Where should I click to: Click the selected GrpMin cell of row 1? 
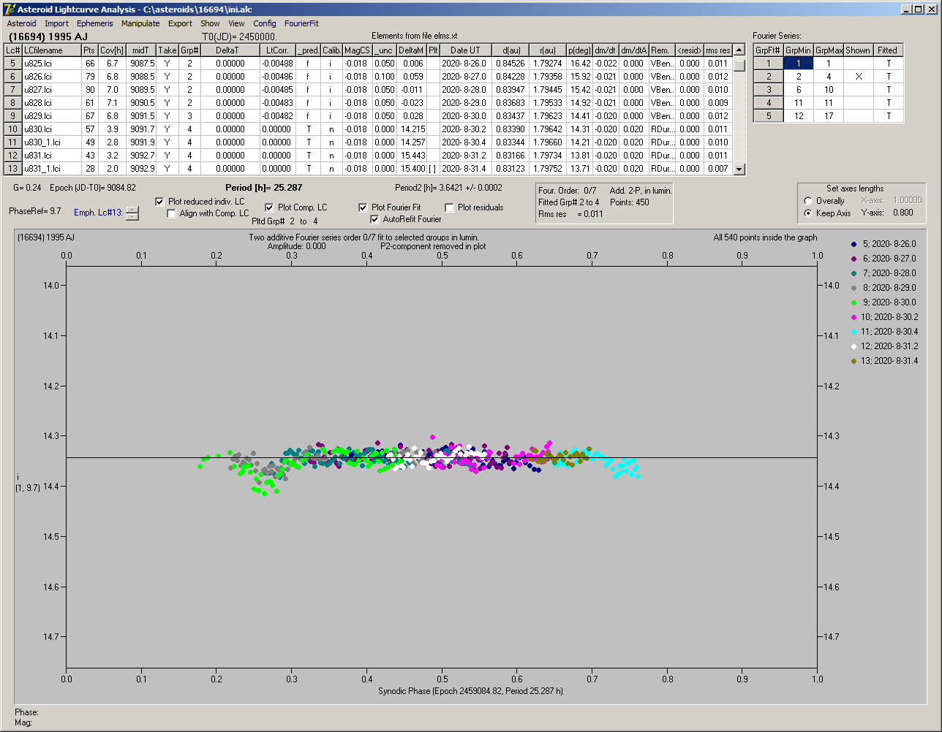[799, 64]
